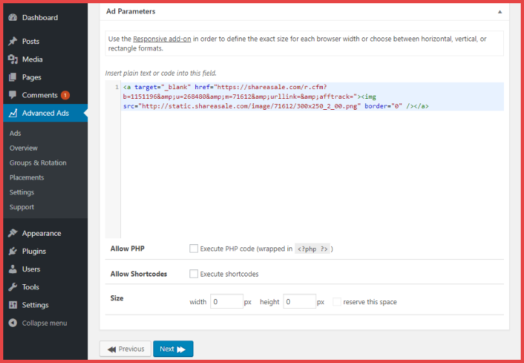The width and height of the screenshot is (524, 363).
Task: Select the Advanced Ads menu
Action: click(45, 113)
